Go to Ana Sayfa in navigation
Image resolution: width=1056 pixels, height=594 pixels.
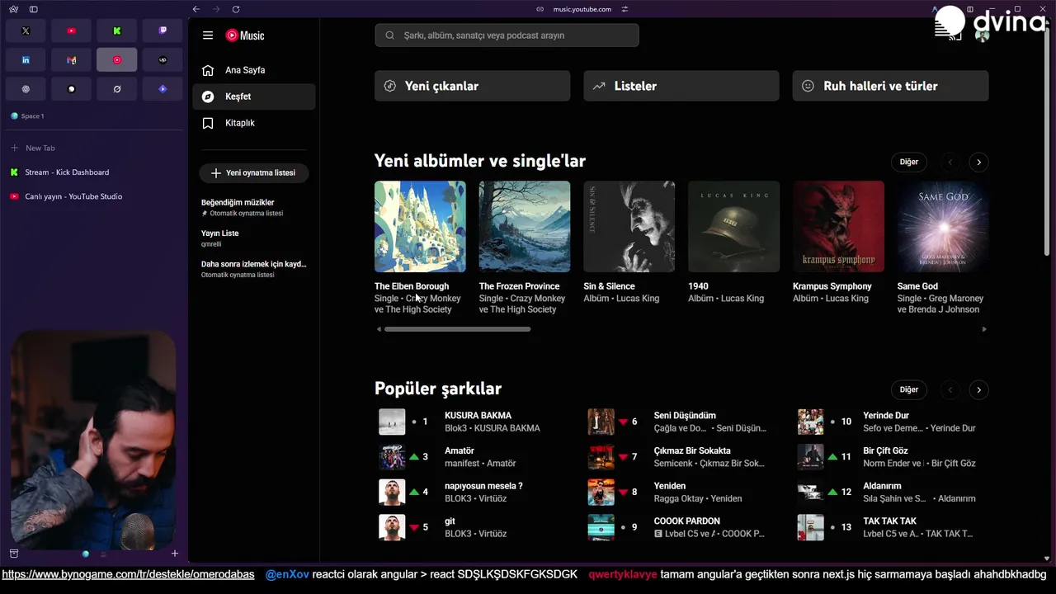[x=254, y=70]
